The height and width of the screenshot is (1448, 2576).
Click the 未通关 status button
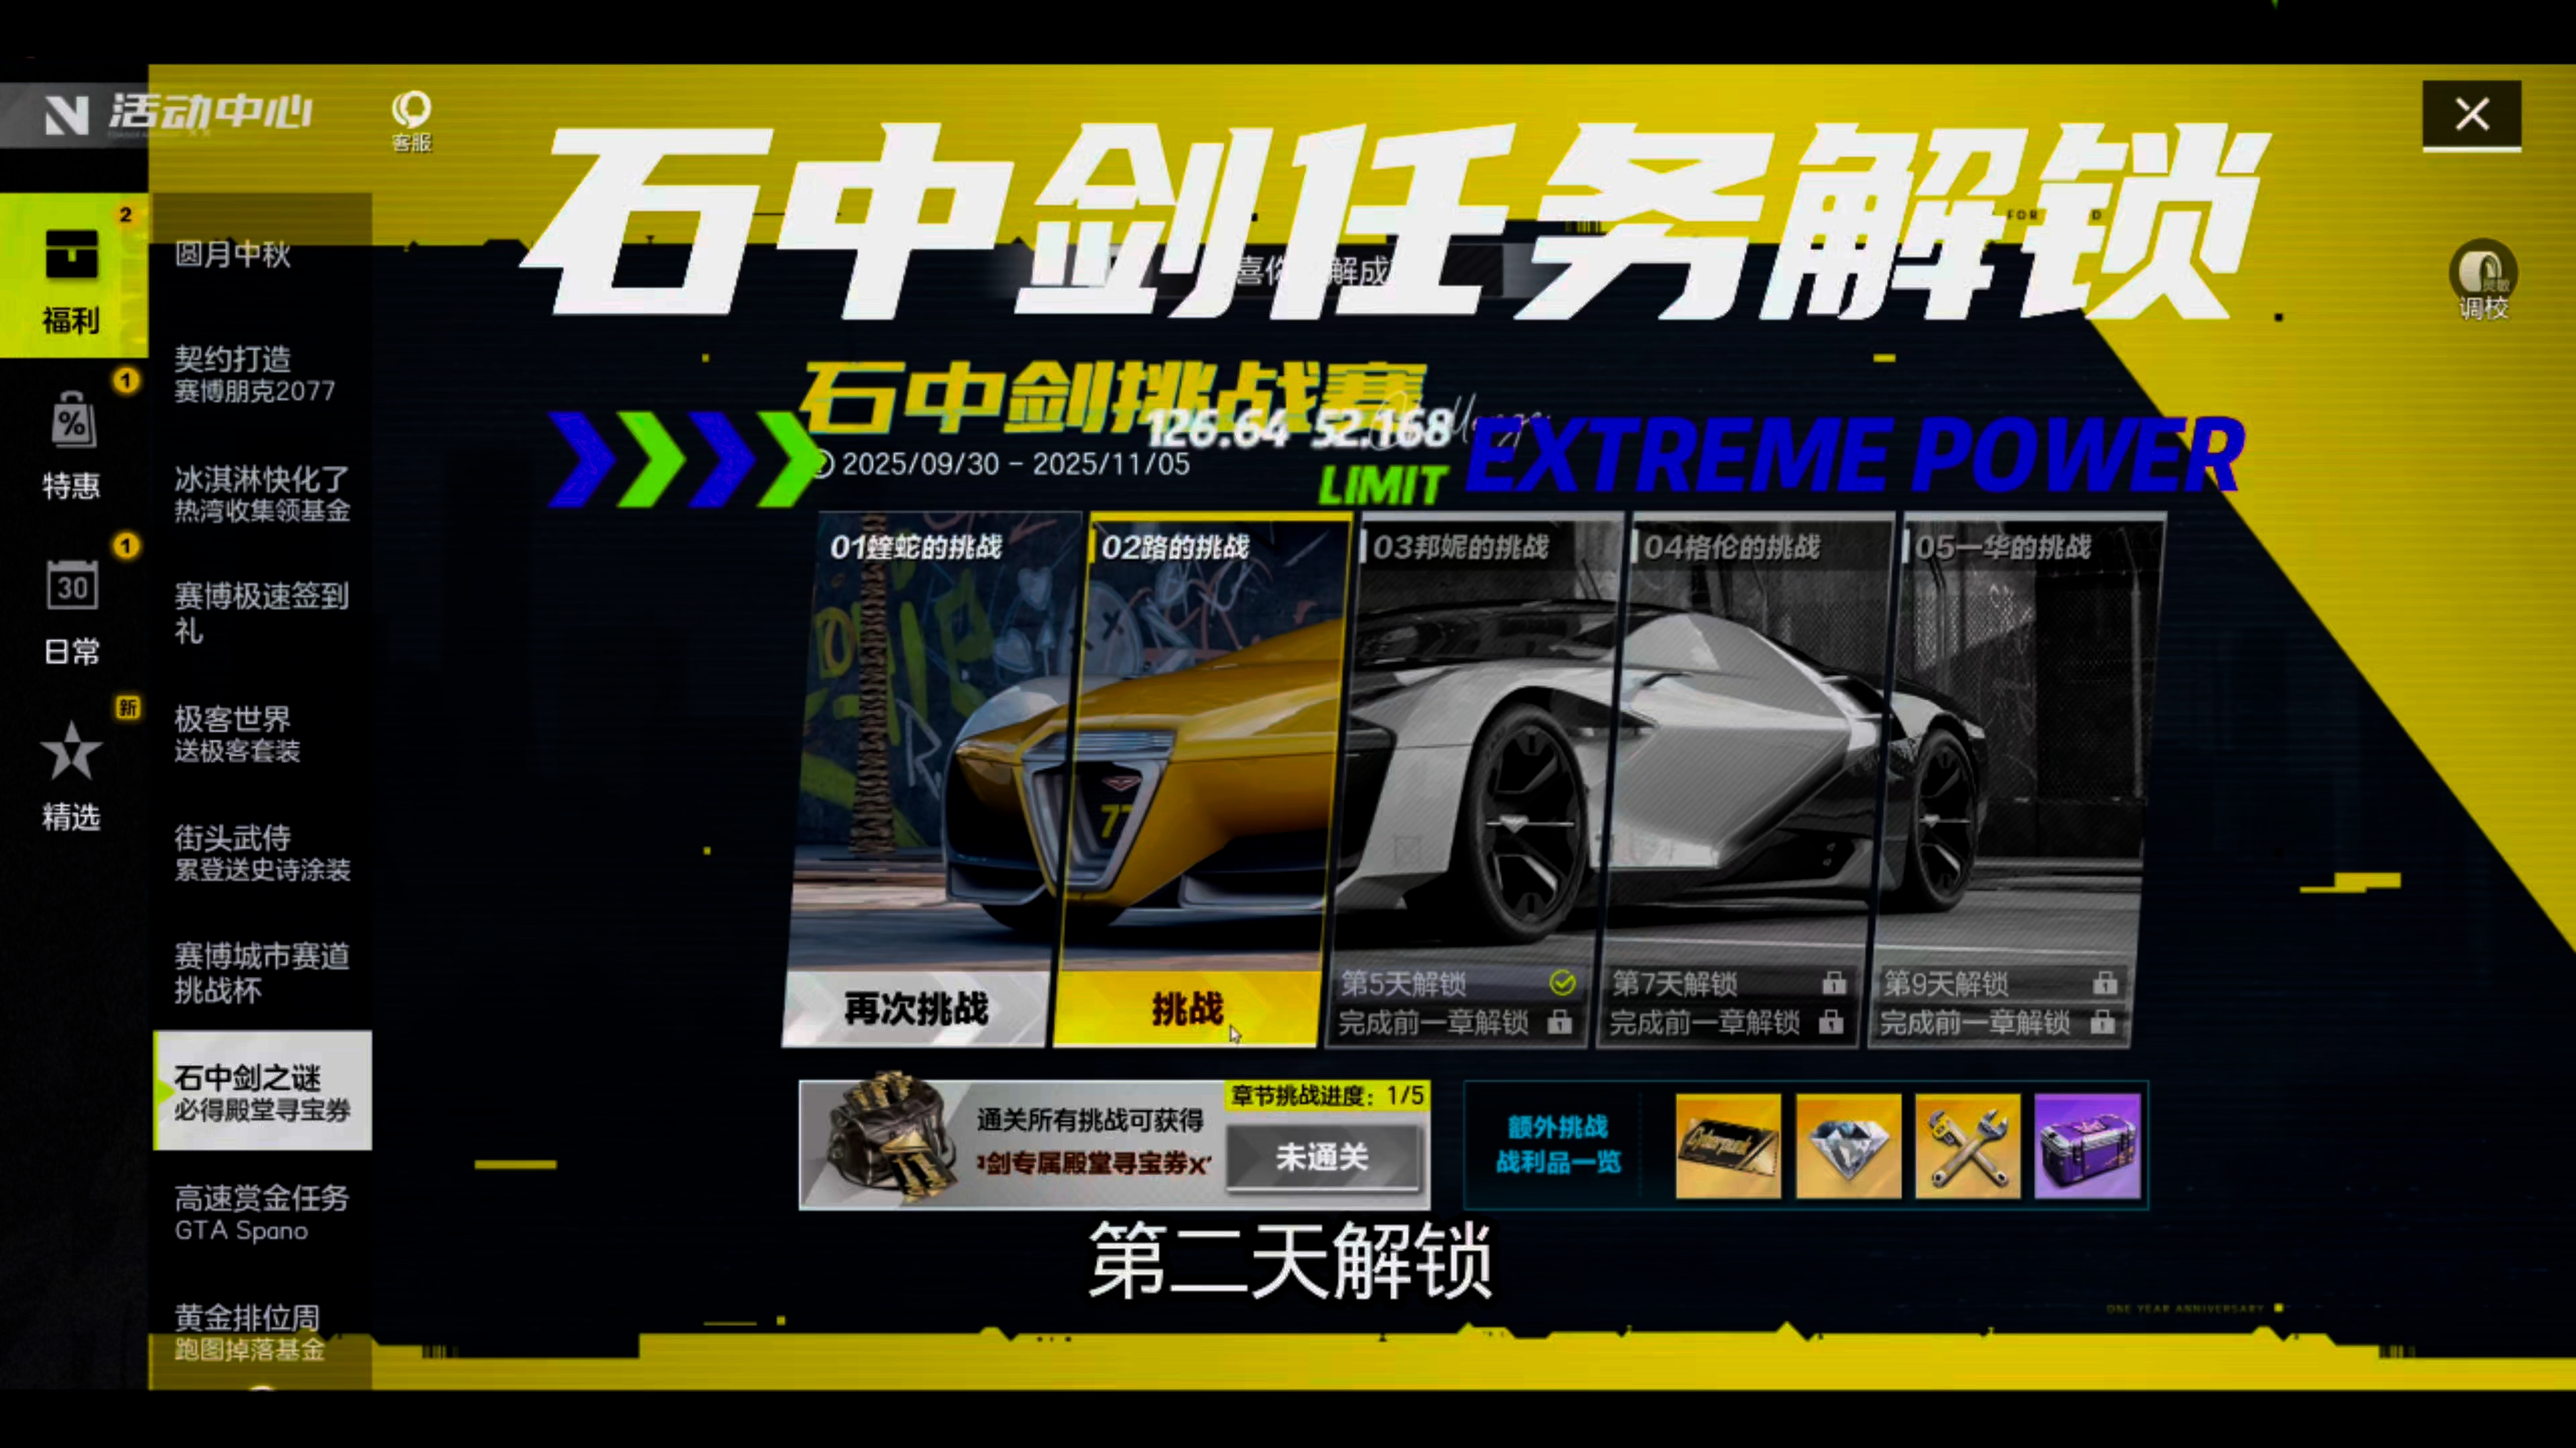[x=1322, y=1158]
